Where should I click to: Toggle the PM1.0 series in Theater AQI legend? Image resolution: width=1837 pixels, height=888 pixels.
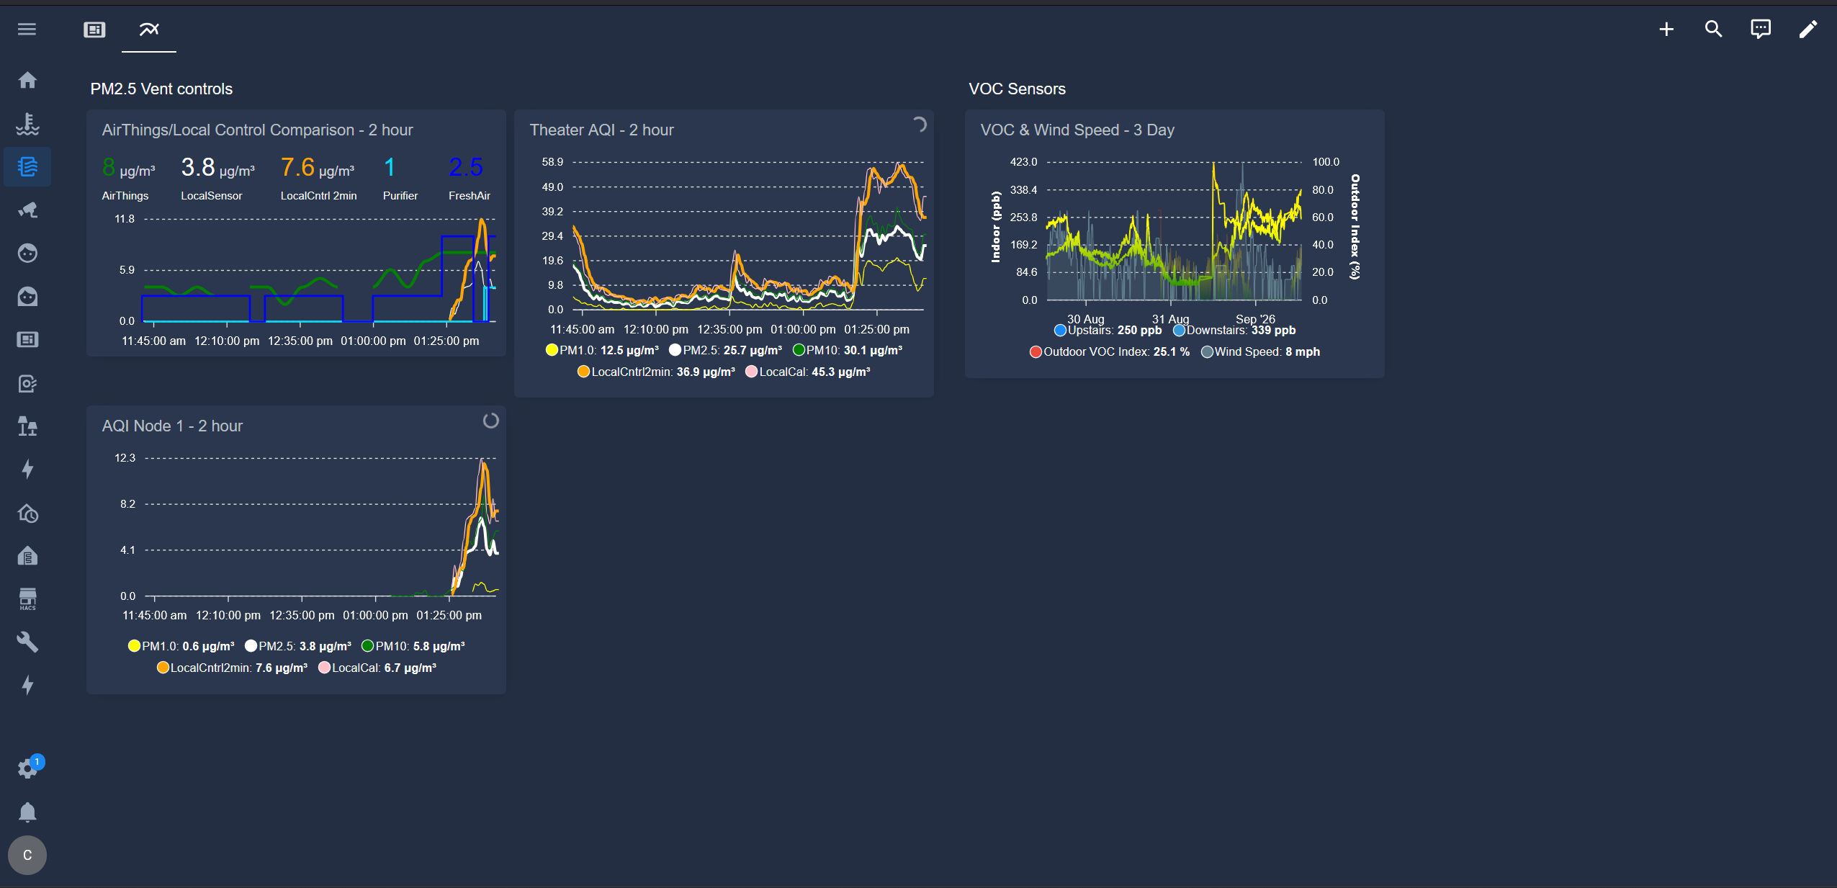tap(602, 350)
